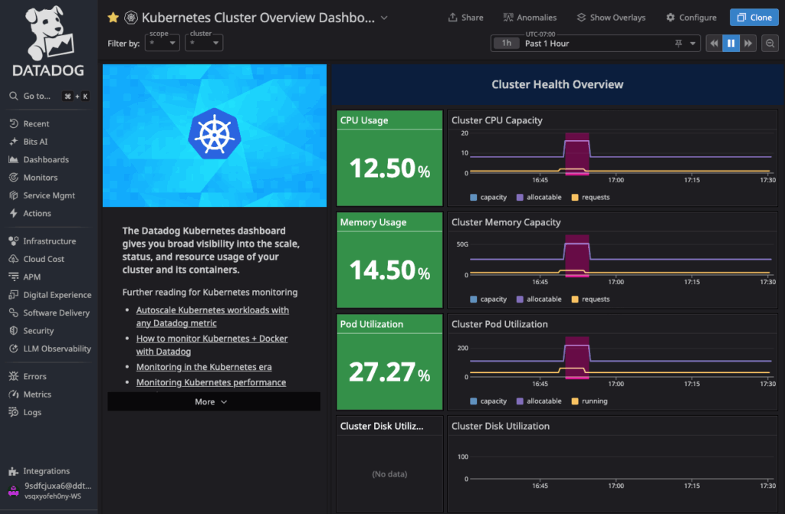Expand the More section in description
The image size is (785, 514).
[x=212, y=401]
